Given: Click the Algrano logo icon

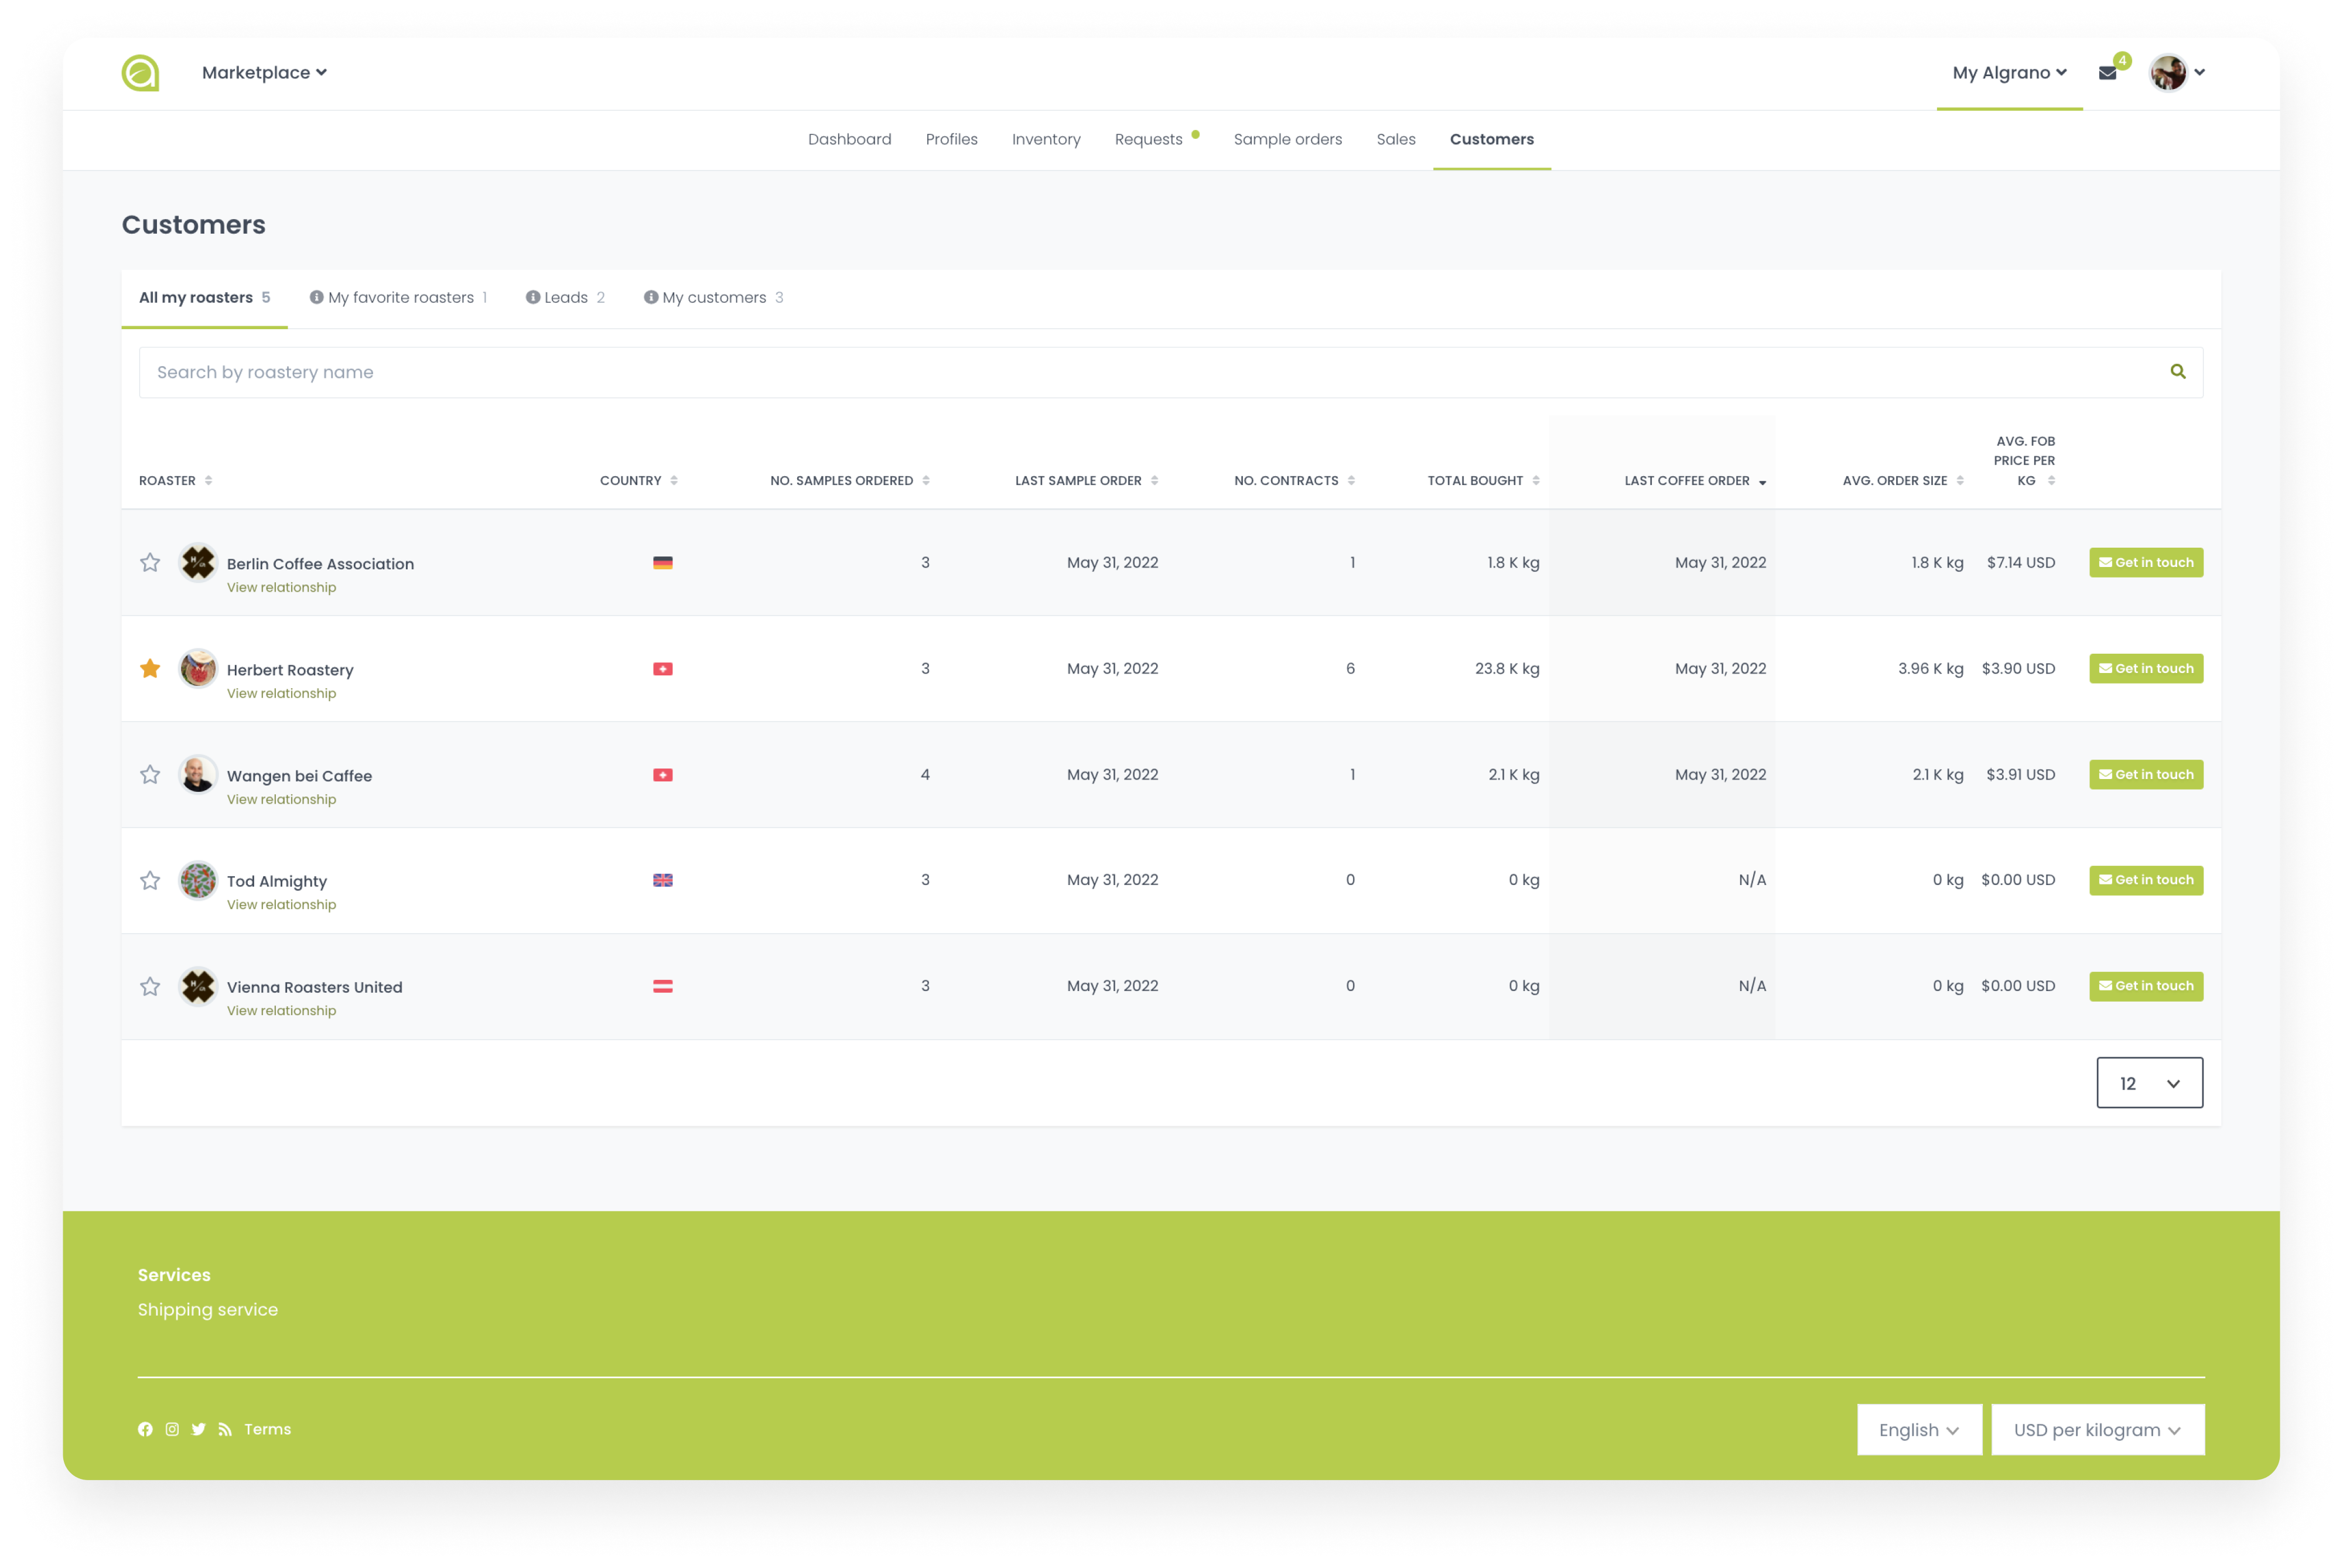Looking at the screenshot, I should coord(141,72).
